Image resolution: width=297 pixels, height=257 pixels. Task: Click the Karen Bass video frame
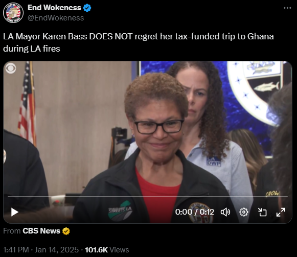(148, 129)
